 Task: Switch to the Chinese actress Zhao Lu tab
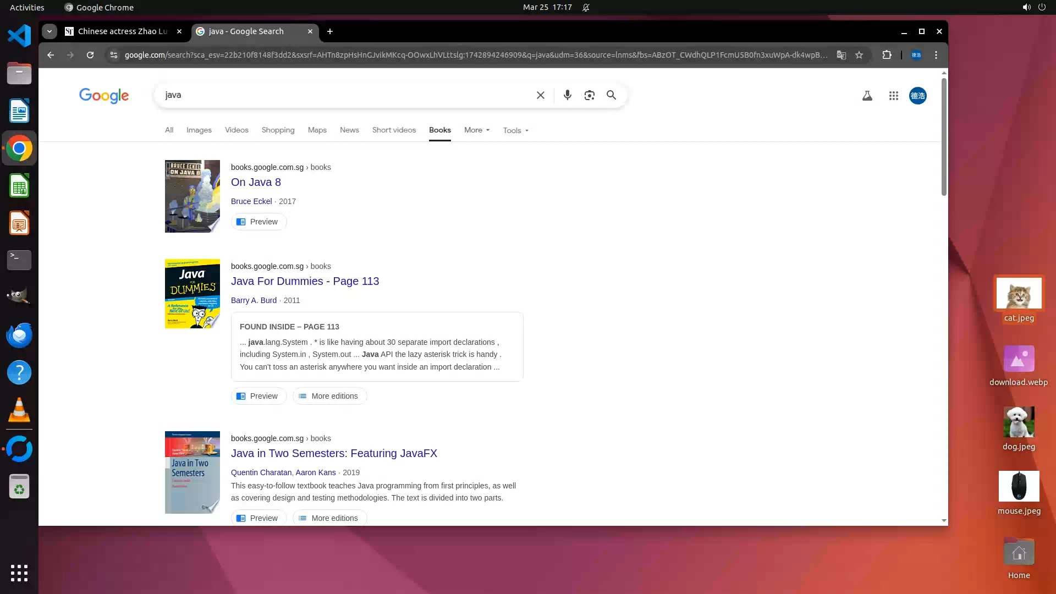[122, 31]
